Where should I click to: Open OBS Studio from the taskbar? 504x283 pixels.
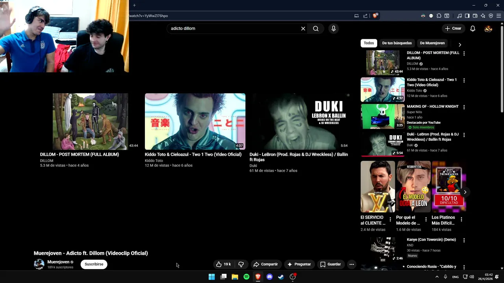tap(293, 277)
